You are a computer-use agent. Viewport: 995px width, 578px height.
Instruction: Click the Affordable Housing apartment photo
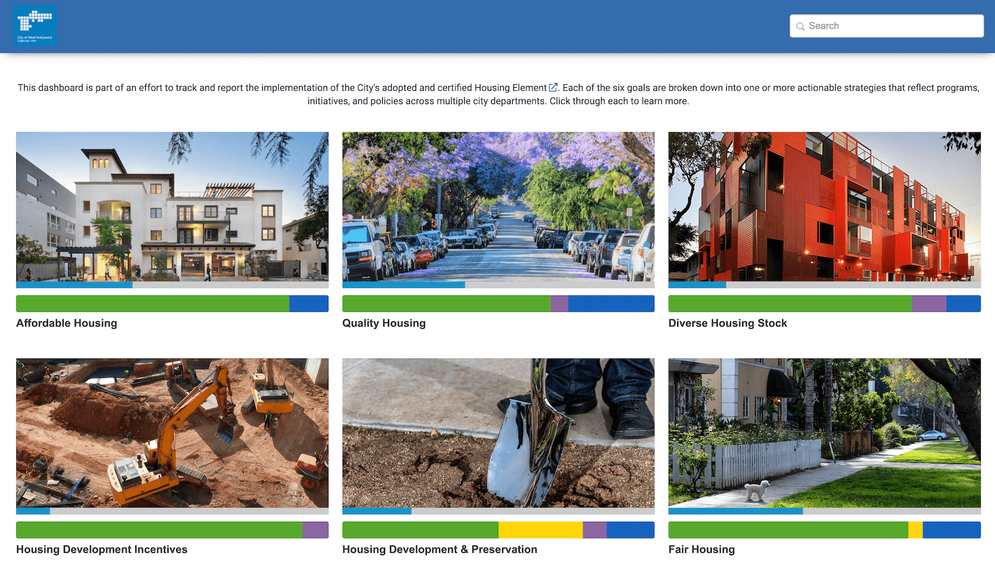tap(172, 208)
